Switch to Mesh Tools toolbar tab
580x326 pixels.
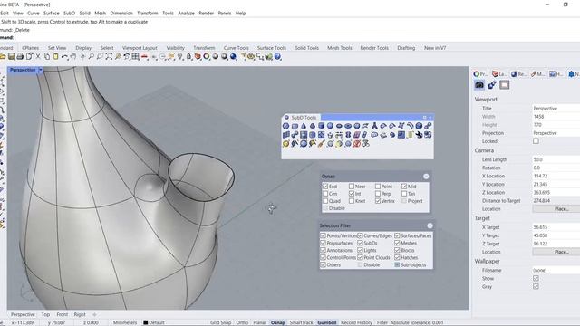(339, 48)
